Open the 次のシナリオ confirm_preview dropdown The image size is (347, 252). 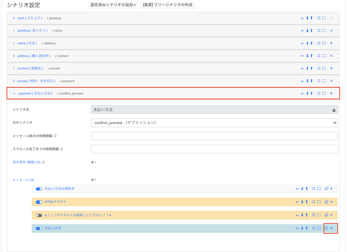pyautogui.click(x=214, y=123)
